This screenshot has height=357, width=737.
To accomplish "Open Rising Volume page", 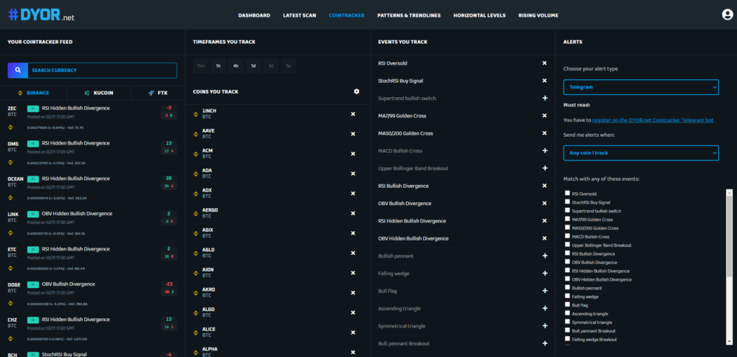I will point(538,15).
